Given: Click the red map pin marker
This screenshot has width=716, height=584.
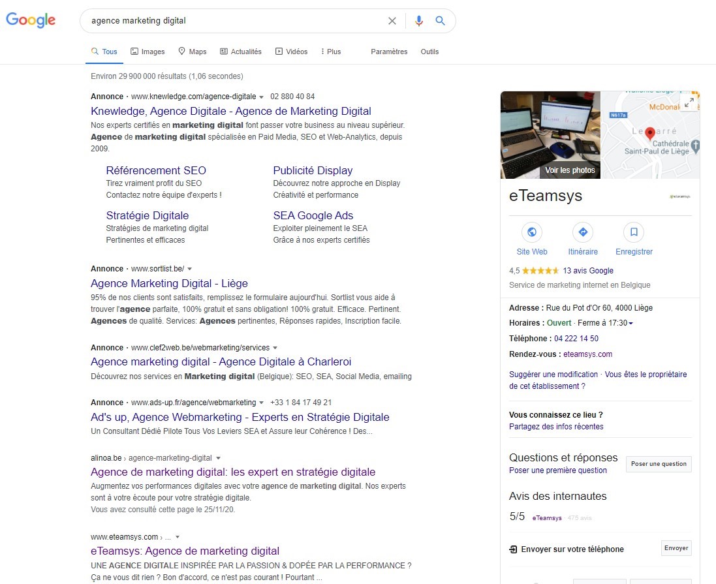Looking at the screenshot, I should click(650, 133).
